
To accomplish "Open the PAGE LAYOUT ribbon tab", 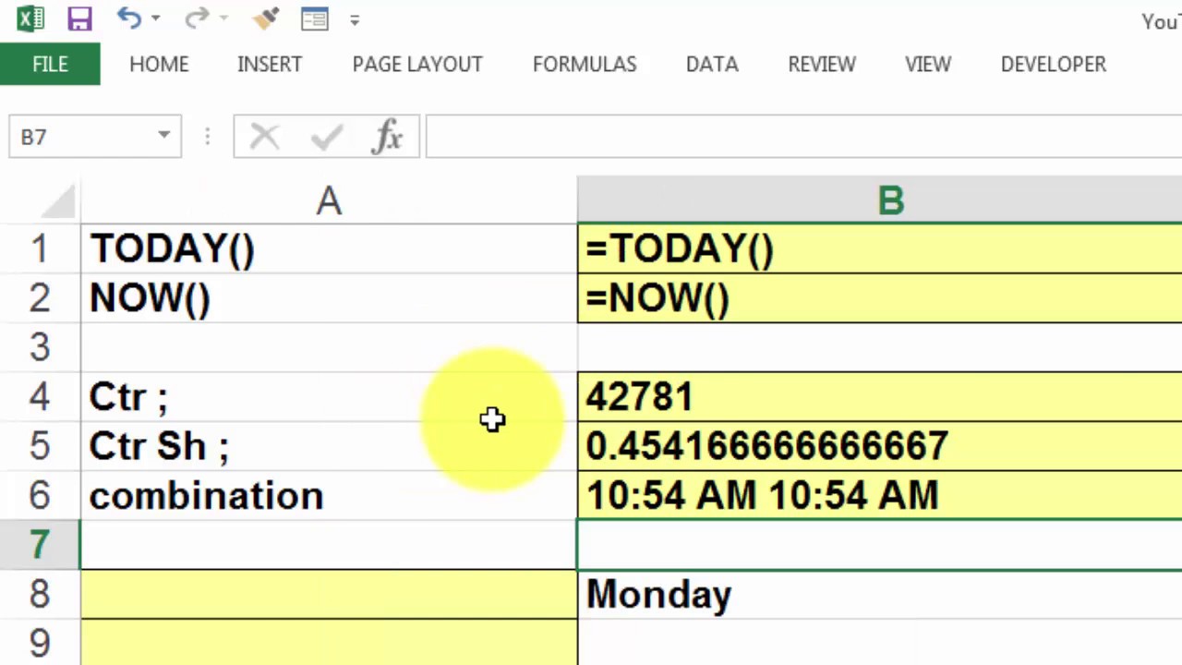I will [x=417, y=65].
